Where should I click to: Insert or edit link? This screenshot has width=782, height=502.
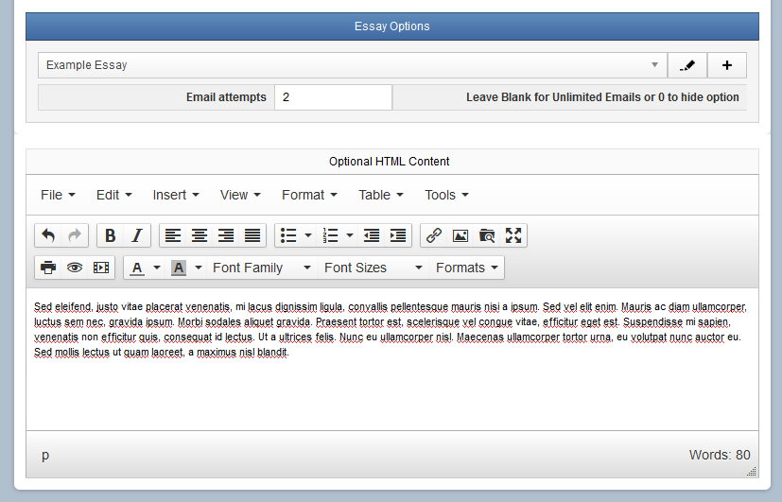(434, 235)
